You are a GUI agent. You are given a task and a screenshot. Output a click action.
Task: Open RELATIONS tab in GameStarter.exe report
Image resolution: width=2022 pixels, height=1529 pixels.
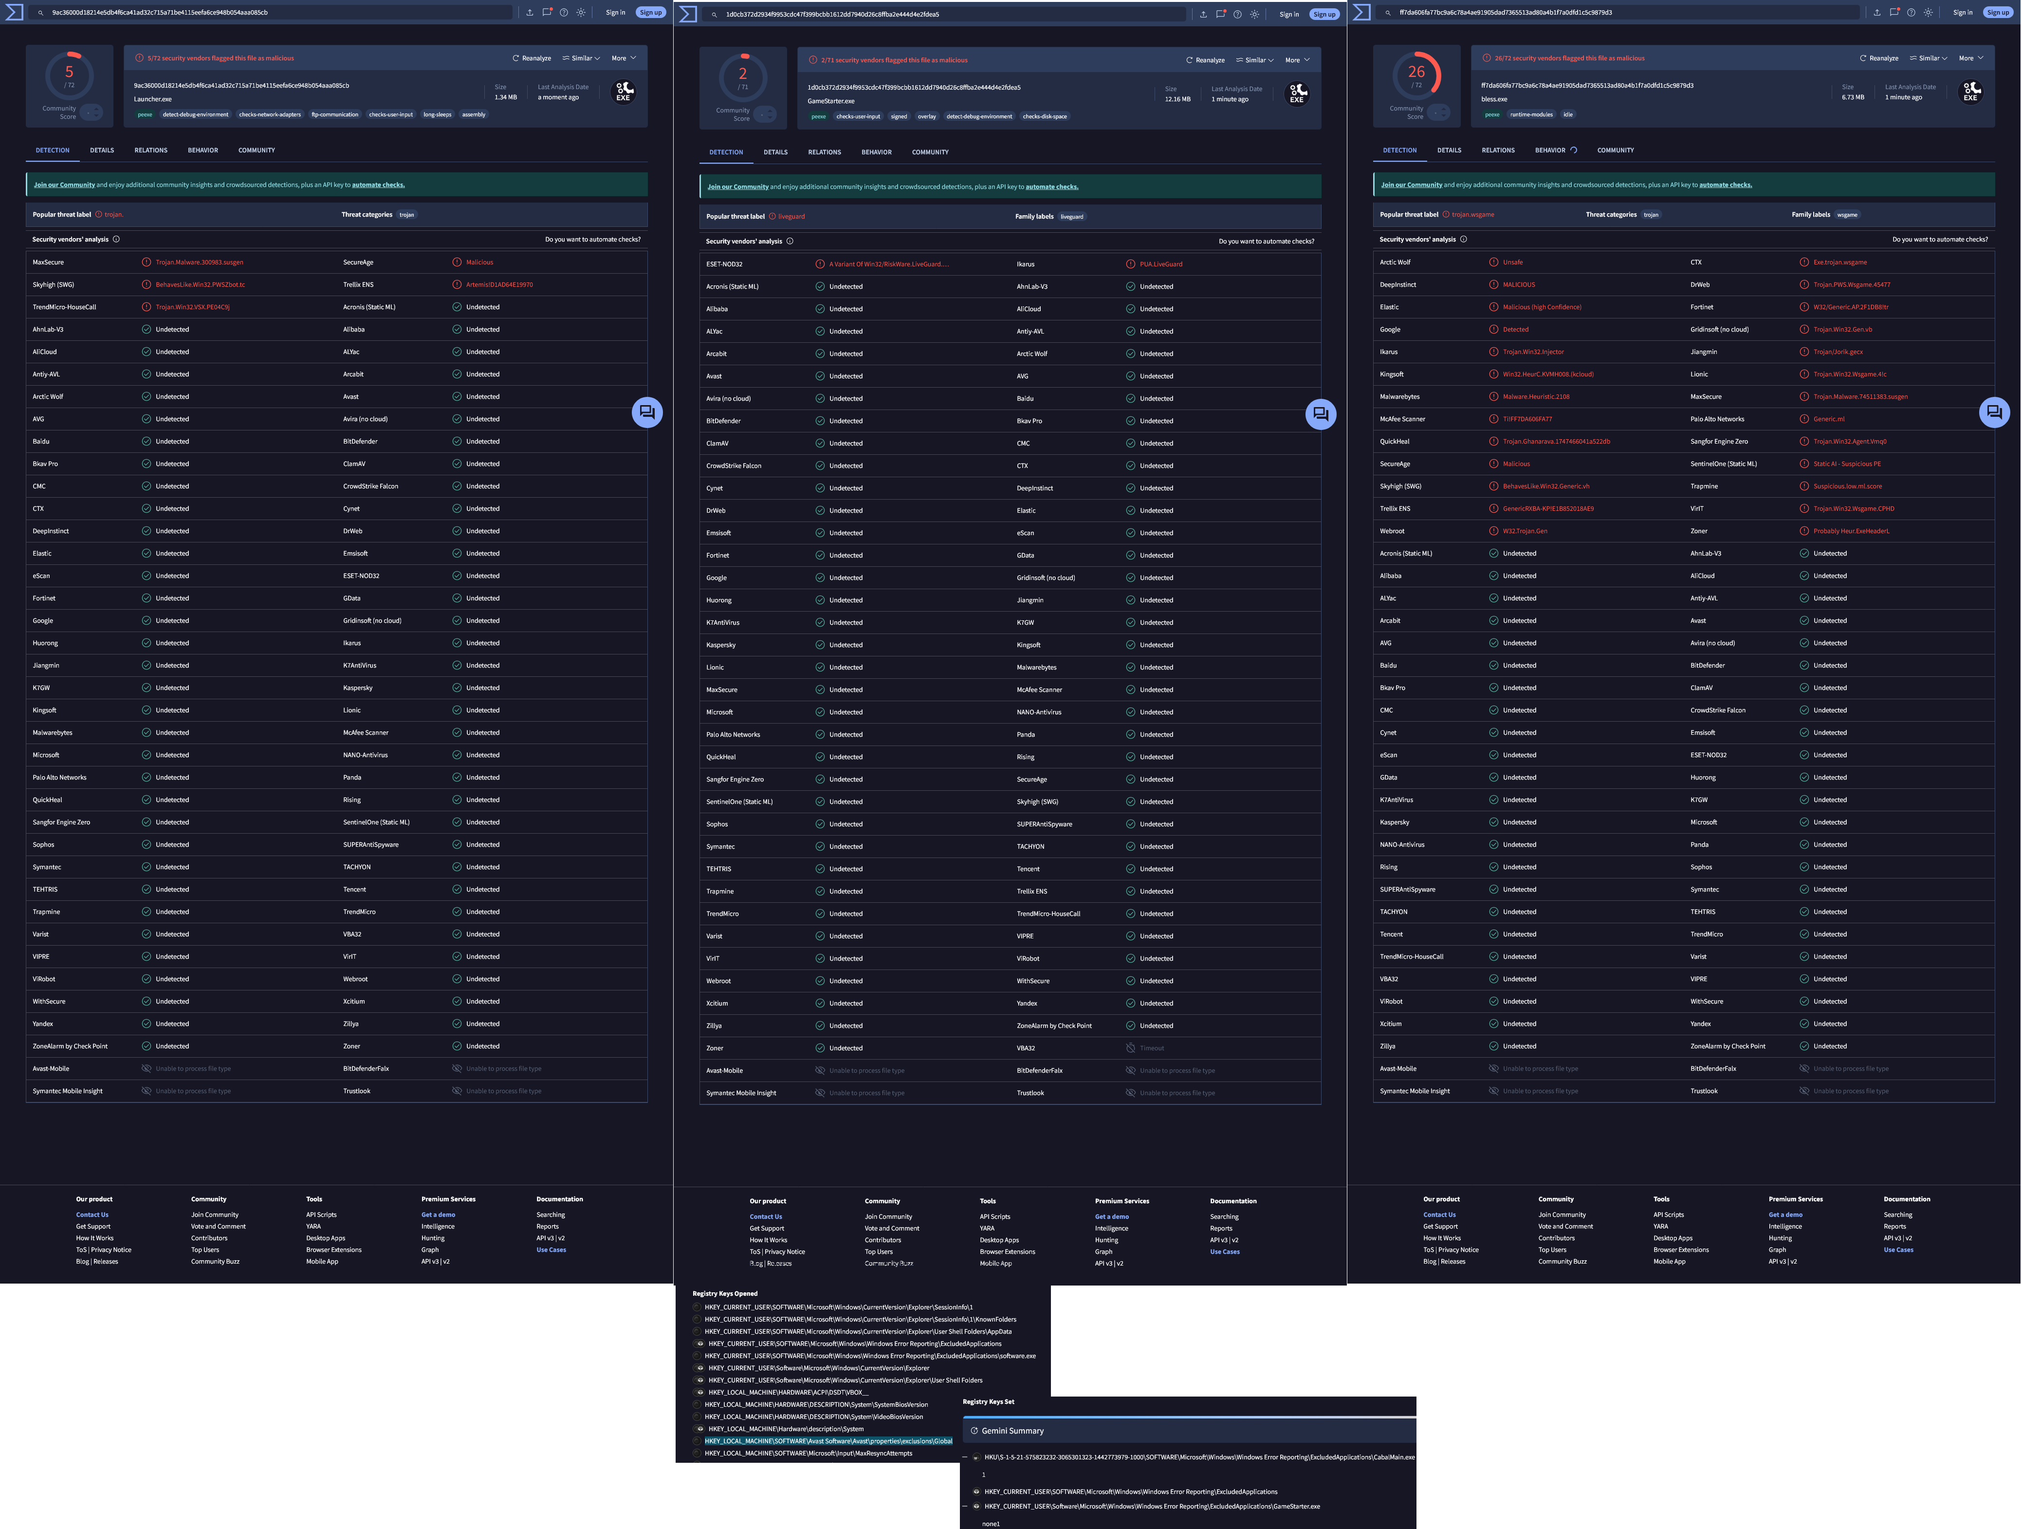pos(825,152)
